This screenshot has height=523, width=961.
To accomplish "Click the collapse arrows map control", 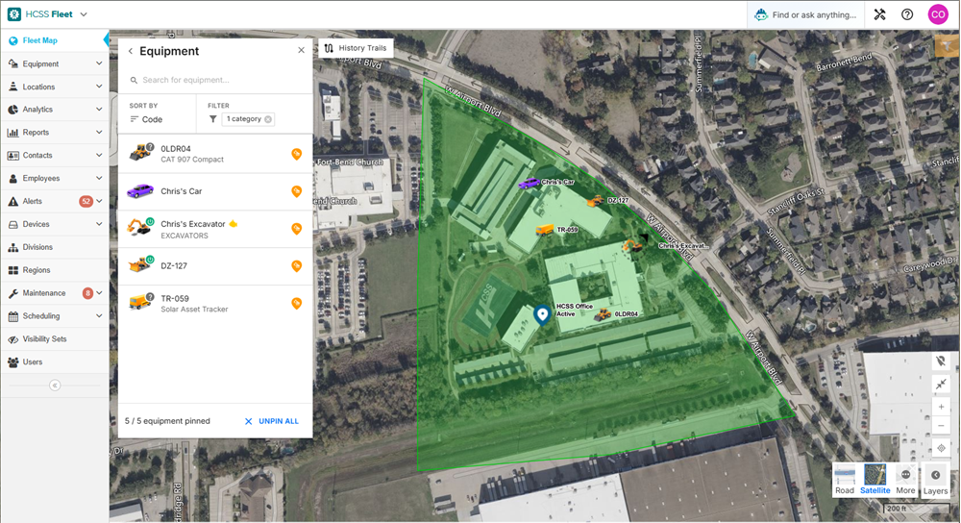I will pos(941,384).
